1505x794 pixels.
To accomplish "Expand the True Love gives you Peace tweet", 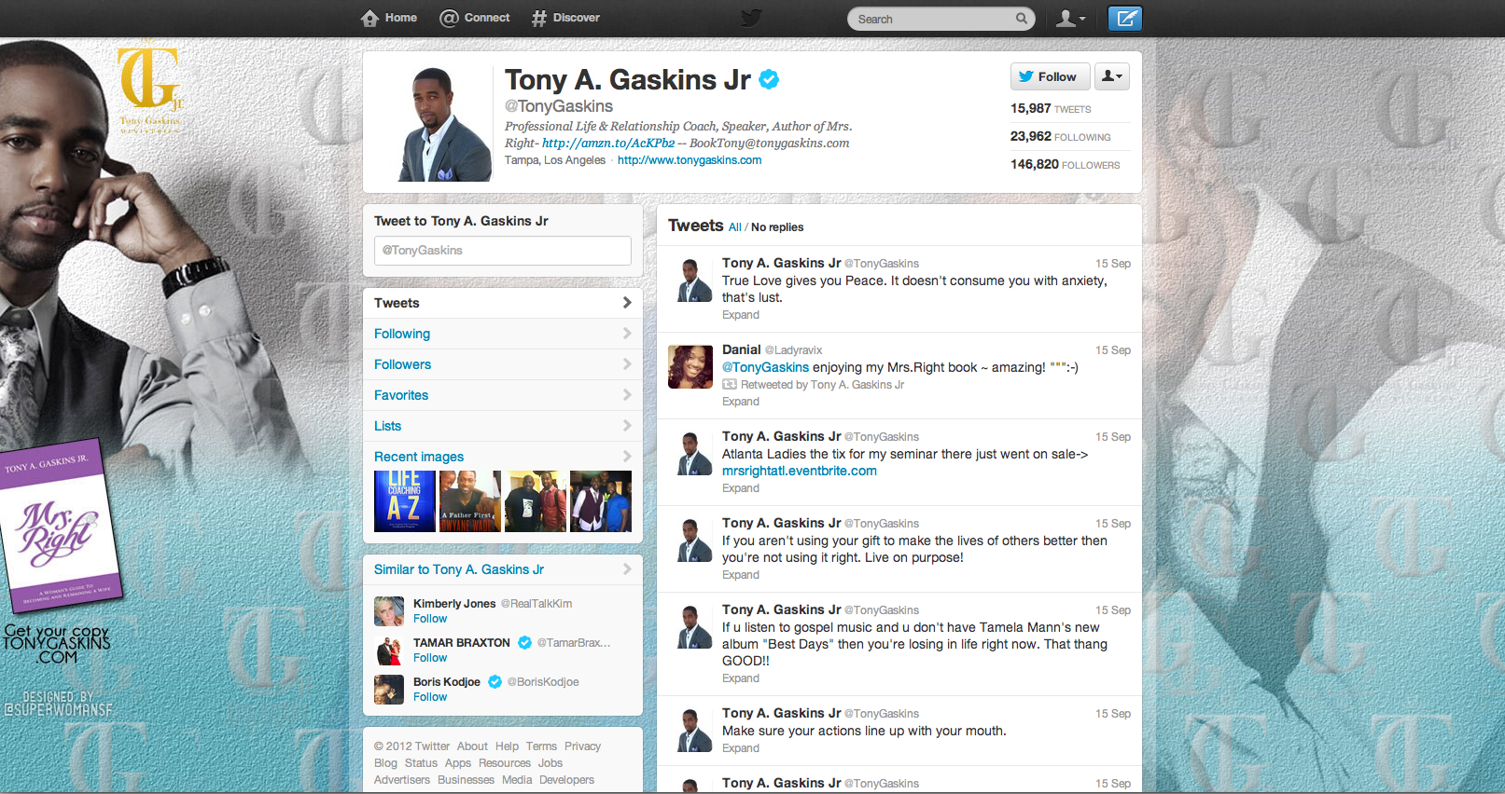I will tap(741, 315).
